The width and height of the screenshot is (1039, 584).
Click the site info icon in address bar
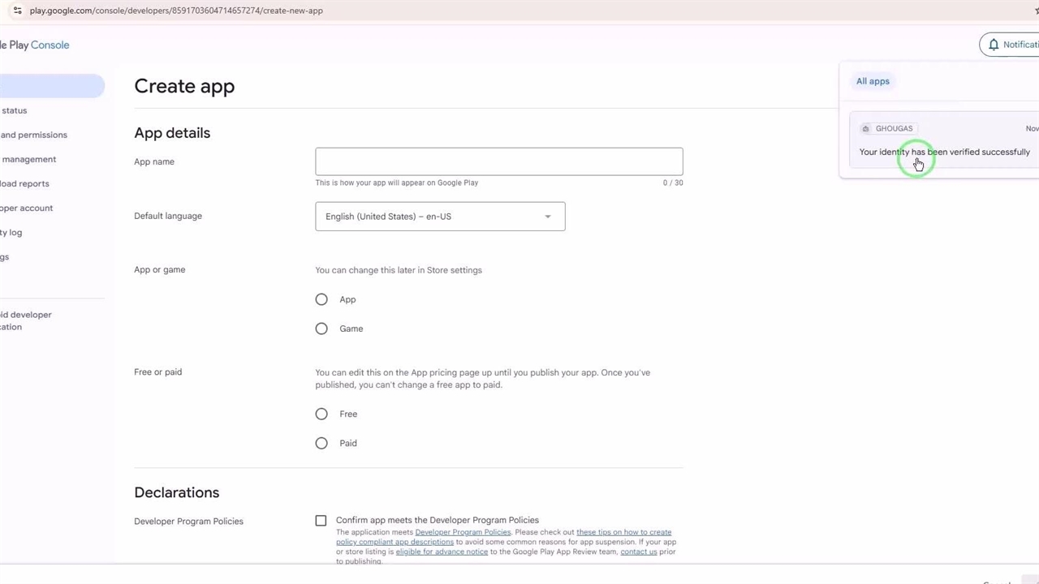pos(17,11)
